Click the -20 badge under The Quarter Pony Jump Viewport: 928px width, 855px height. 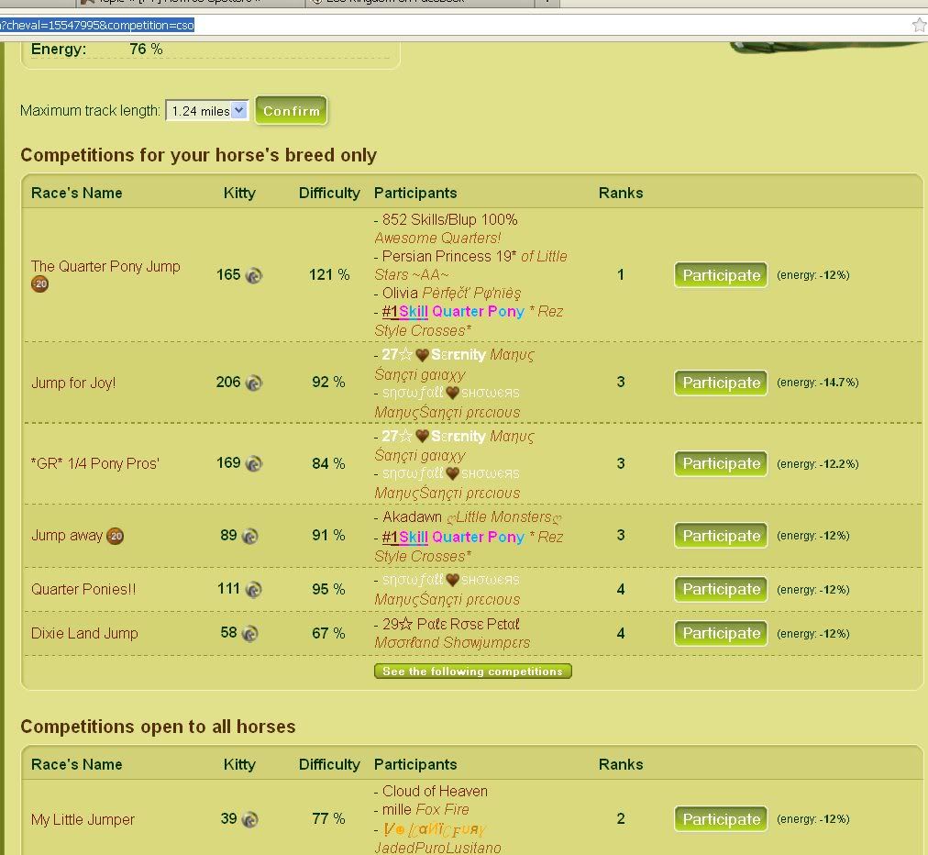coord(39,284)
